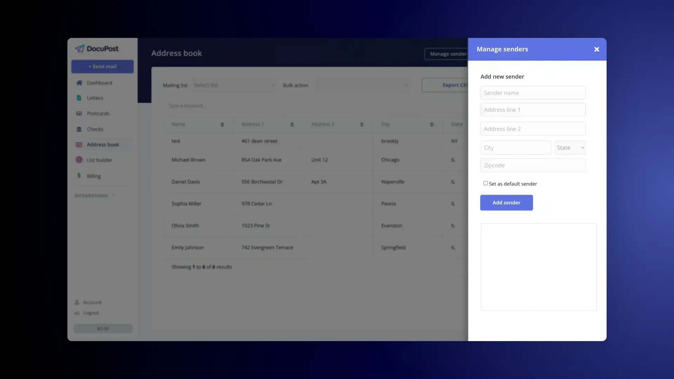Navigate to Billing section
Screen dimensions: 674x379
pos(93,175)
